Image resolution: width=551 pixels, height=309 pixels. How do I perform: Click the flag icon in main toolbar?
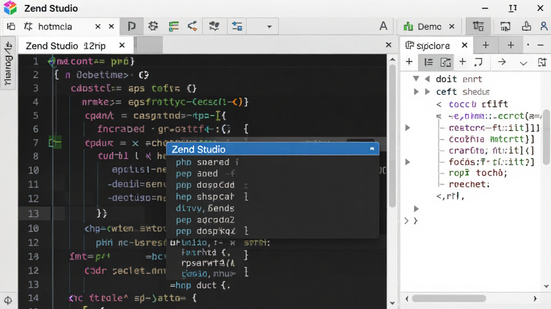coord(132,26)
